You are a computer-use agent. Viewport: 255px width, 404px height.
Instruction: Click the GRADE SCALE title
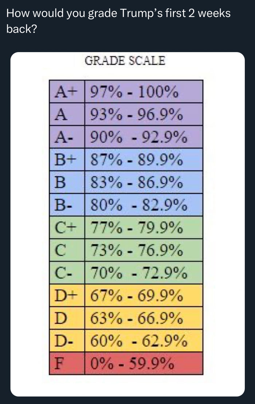[125, 60]
